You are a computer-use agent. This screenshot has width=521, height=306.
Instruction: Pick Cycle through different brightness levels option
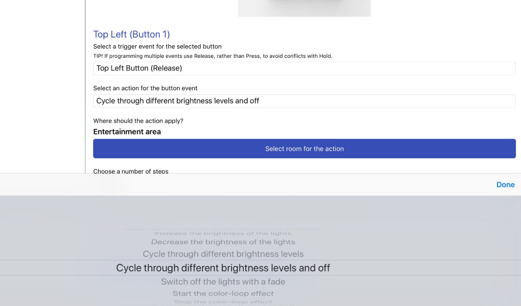[223, 254]
